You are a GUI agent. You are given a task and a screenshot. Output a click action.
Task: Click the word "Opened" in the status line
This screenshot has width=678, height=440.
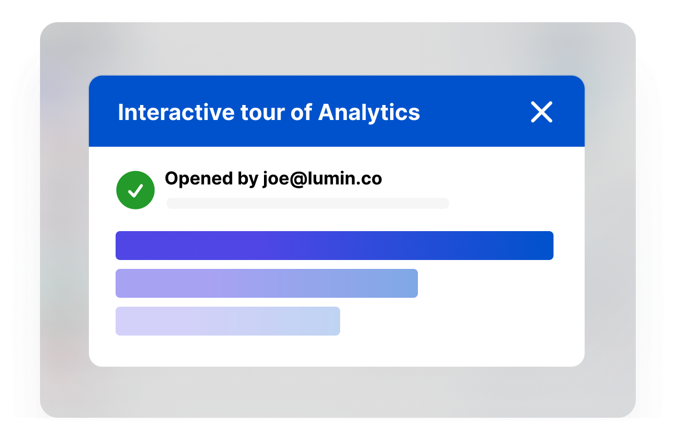(198, 178)
